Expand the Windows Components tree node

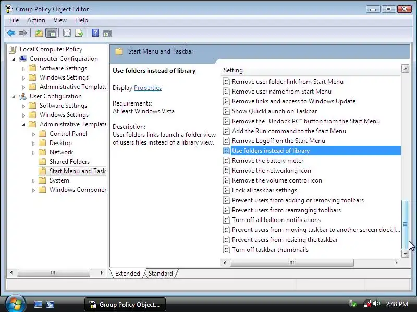(x=33, y=190)
